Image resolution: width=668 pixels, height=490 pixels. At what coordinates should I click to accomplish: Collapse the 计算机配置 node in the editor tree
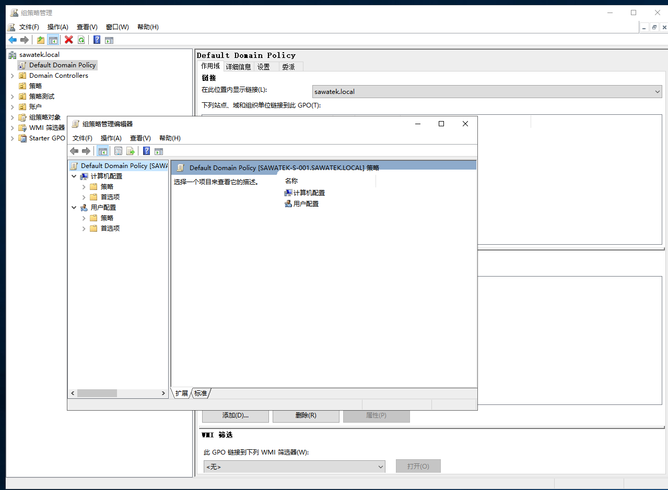pyautogui.click(x=74, y=176)
